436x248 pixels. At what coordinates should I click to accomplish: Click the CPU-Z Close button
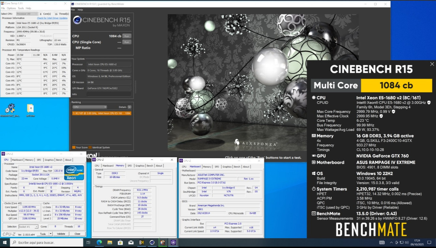coord(77,234)
